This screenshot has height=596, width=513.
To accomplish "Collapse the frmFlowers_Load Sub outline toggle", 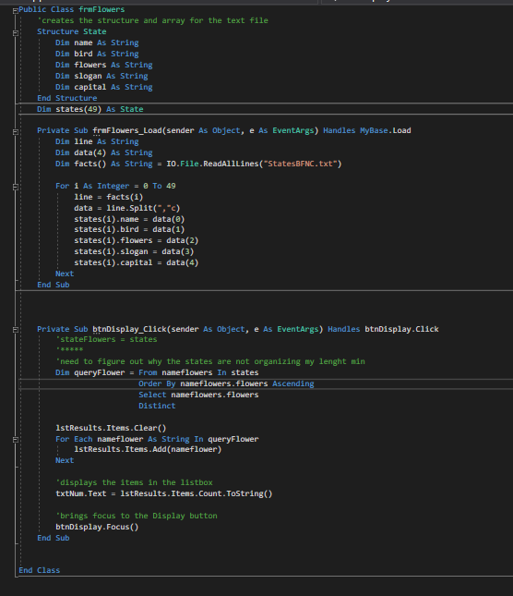I will [16, 132].
